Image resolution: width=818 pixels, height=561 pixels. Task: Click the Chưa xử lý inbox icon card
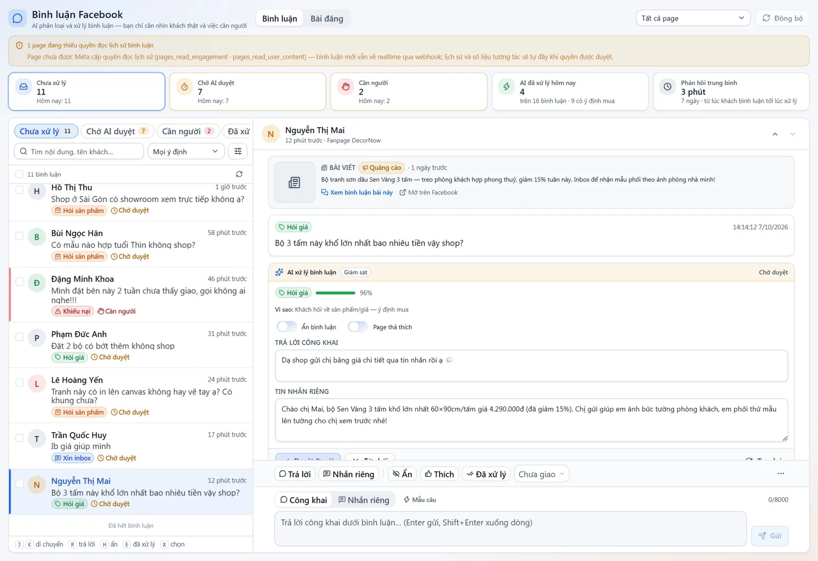[x=24, y=87]
